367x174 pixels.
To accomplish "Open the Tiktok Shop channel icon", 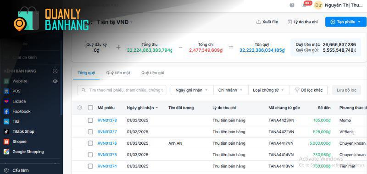I will coord(6,131).
